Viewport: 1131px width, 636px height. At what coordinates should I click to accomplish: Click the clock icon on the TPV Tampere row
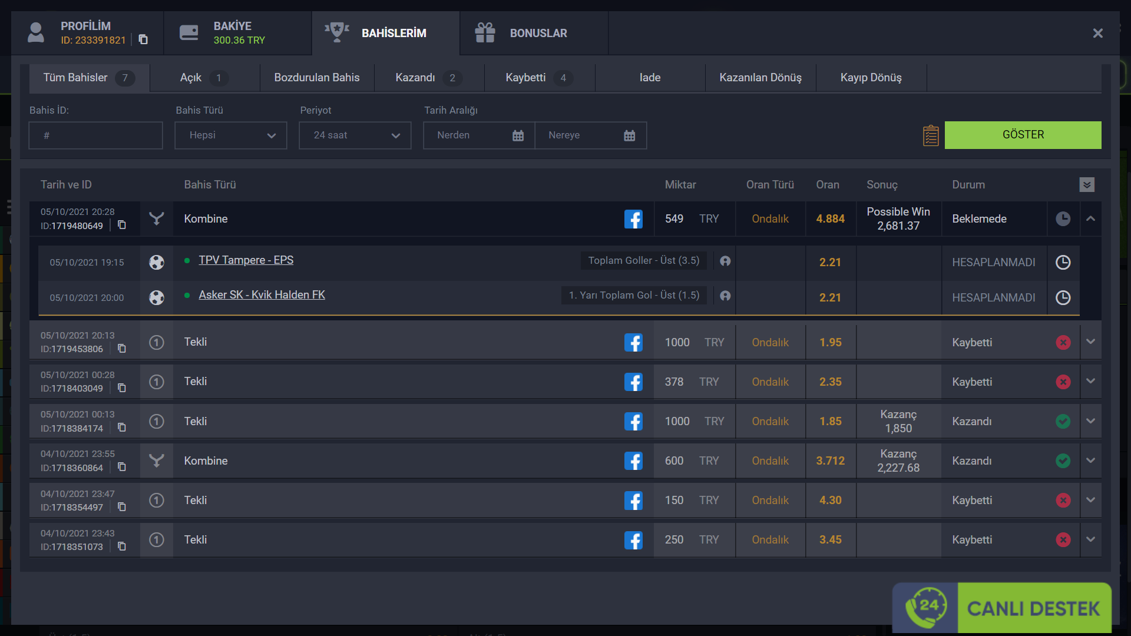tap(1063, 263)
